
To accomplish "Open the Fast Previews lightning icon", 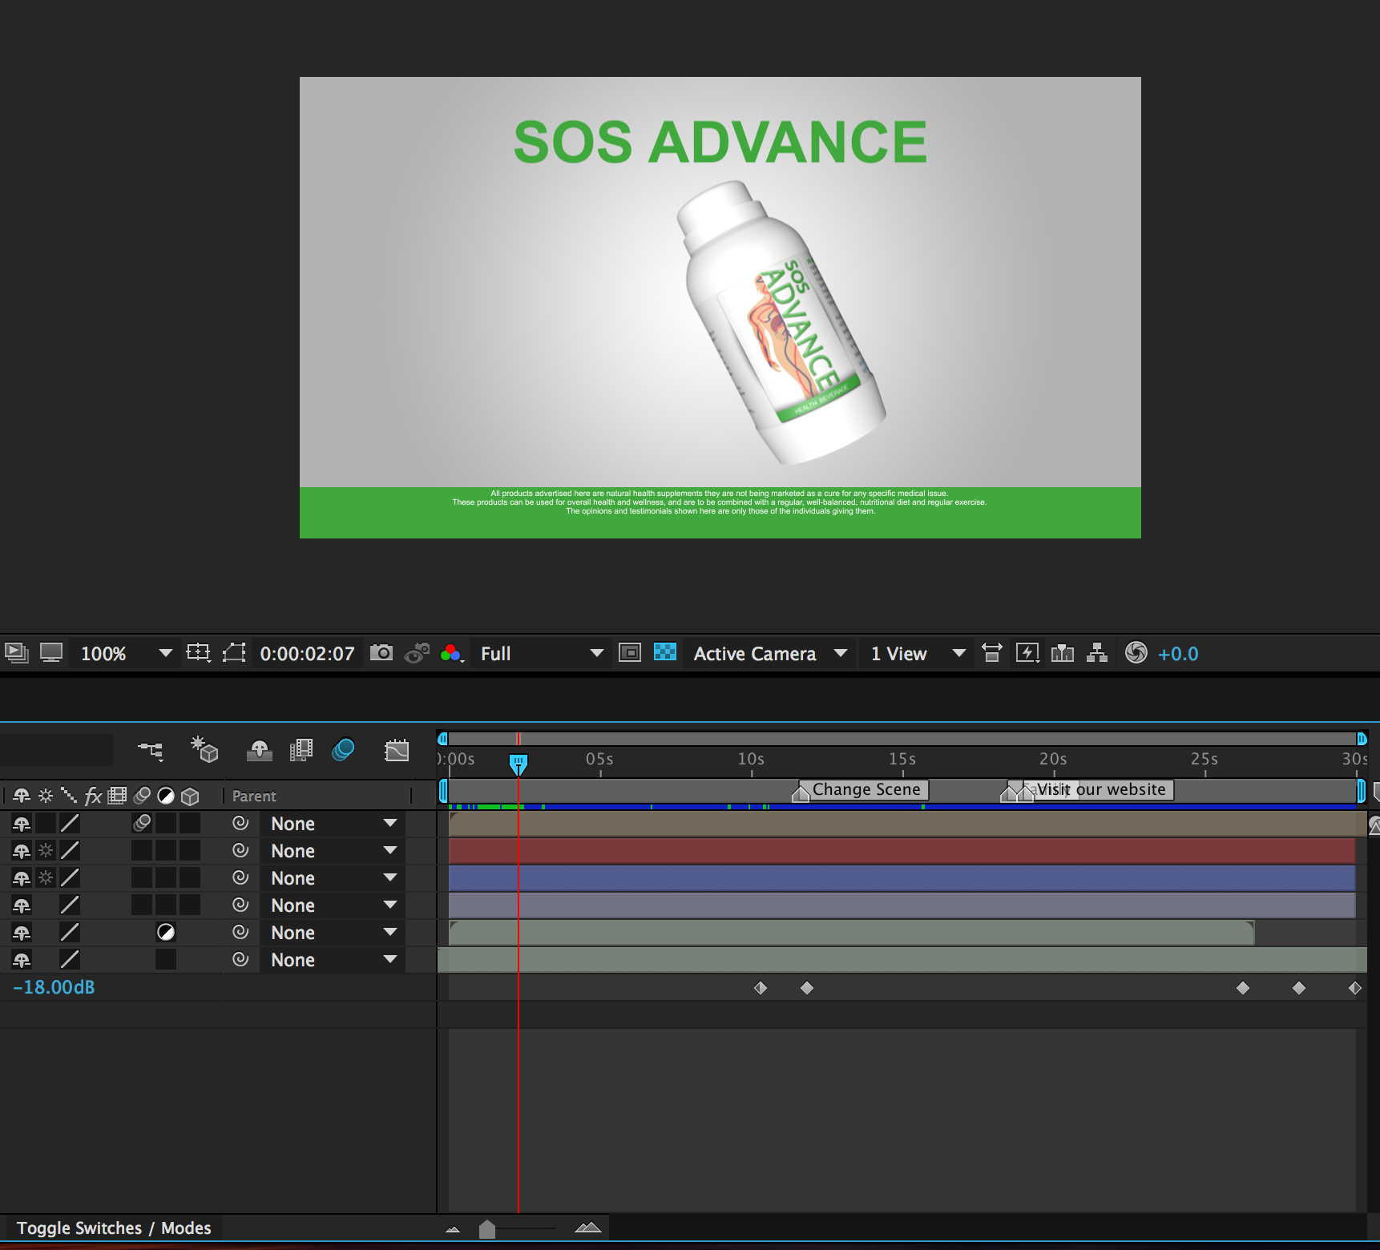I will pyautogui.click(x=1027, y=653).
